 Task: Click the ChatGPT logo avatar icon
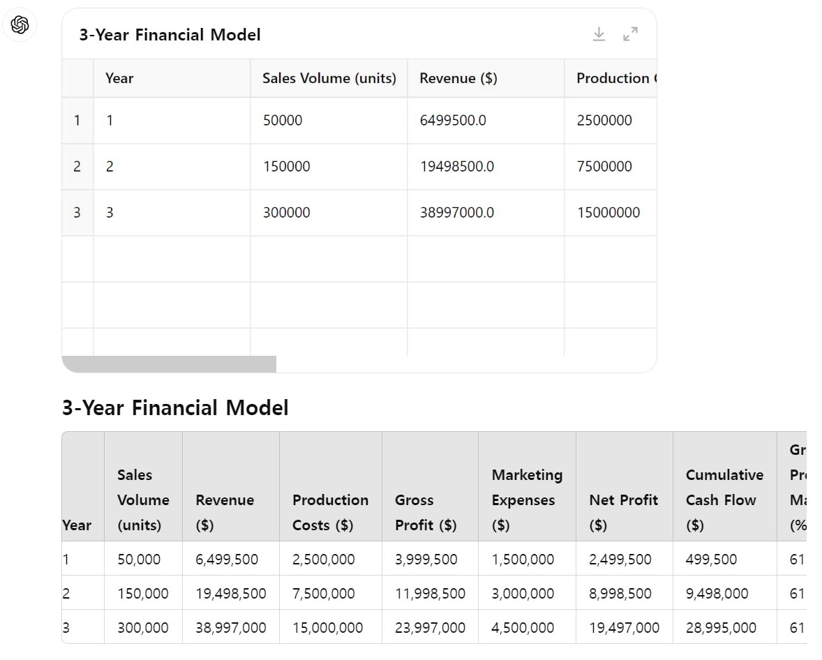click(x=20, y=25)
